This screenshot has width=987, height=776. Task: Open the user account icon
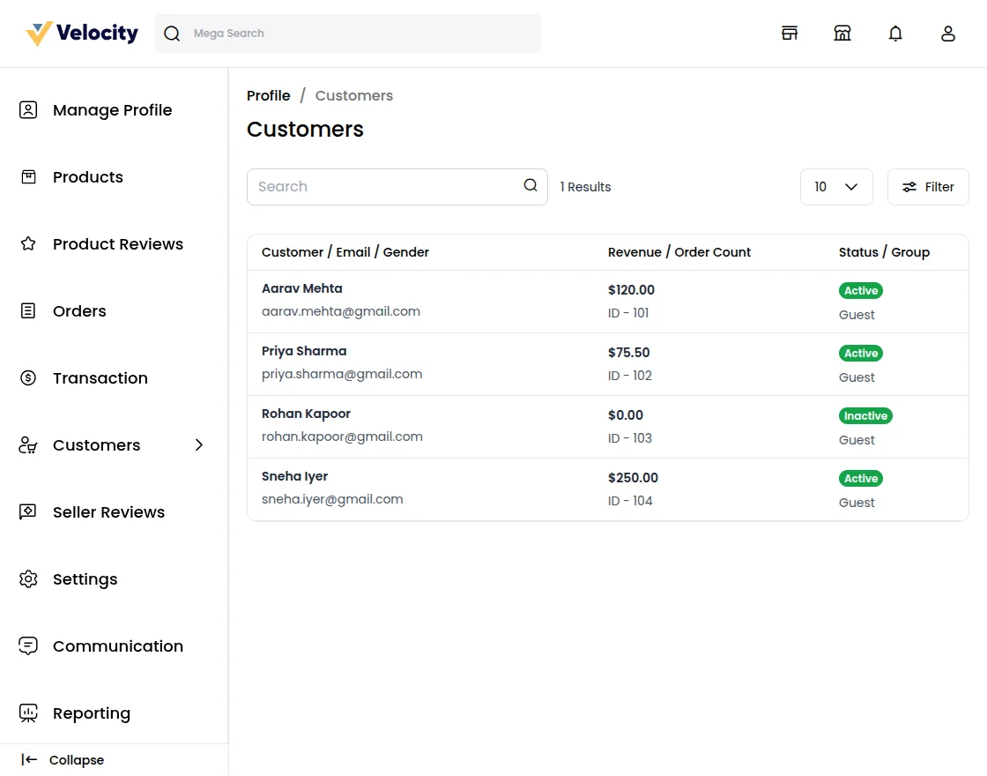pos(948,34)
